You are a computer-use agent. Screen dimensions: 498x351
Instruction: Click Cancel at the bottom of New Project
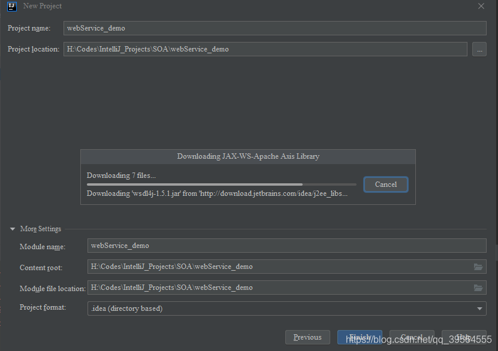pyautogui.click(x=412, y=335)
